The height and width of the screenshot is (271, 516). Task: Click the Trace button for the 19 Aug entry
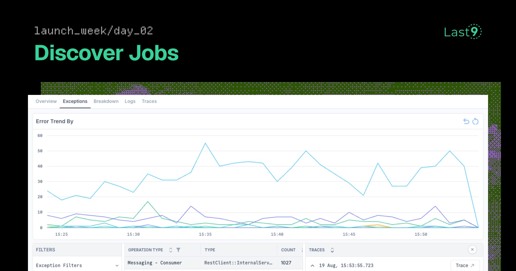tap(465, 265)
